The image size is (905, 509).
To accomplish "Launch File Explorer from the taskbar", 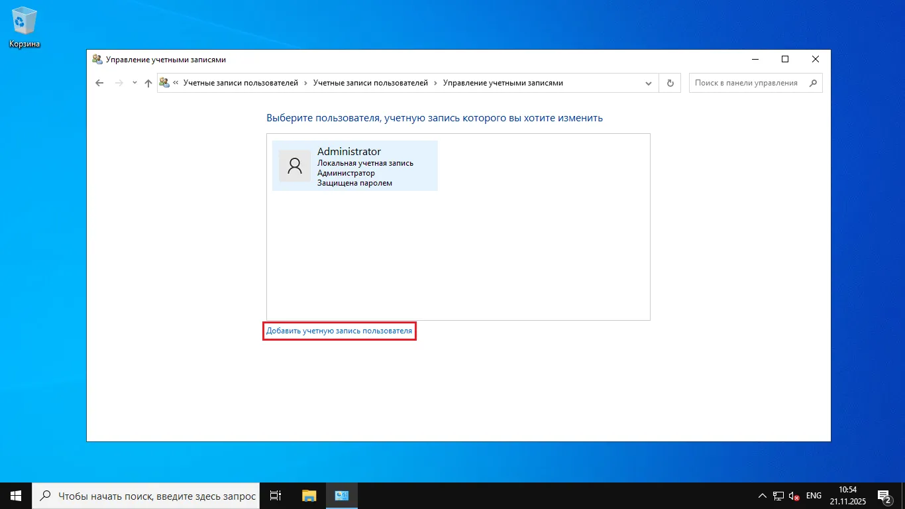I will click(x=309, y=496).
